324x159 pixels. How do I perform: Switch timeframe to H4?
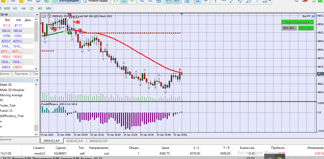coord(24,9)
